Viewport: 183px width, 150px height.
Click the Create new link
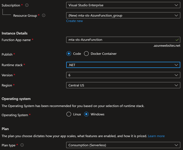click(x=74, y=21)
